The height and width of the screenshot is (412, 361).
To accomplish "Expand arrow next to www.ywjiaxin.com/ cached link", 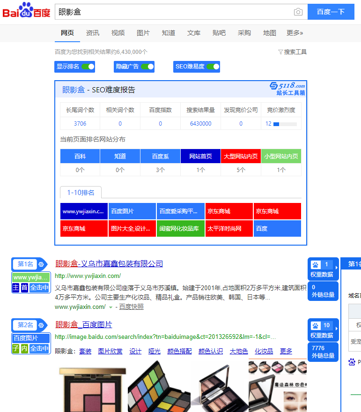I will pos(111,307).
